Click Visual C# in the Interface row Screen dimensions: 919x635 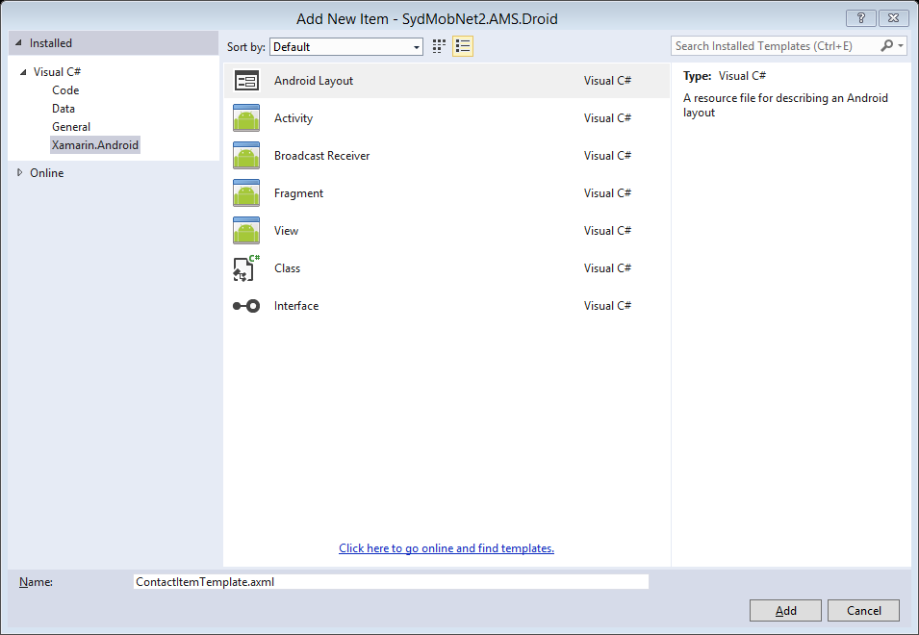coord(607,306)
